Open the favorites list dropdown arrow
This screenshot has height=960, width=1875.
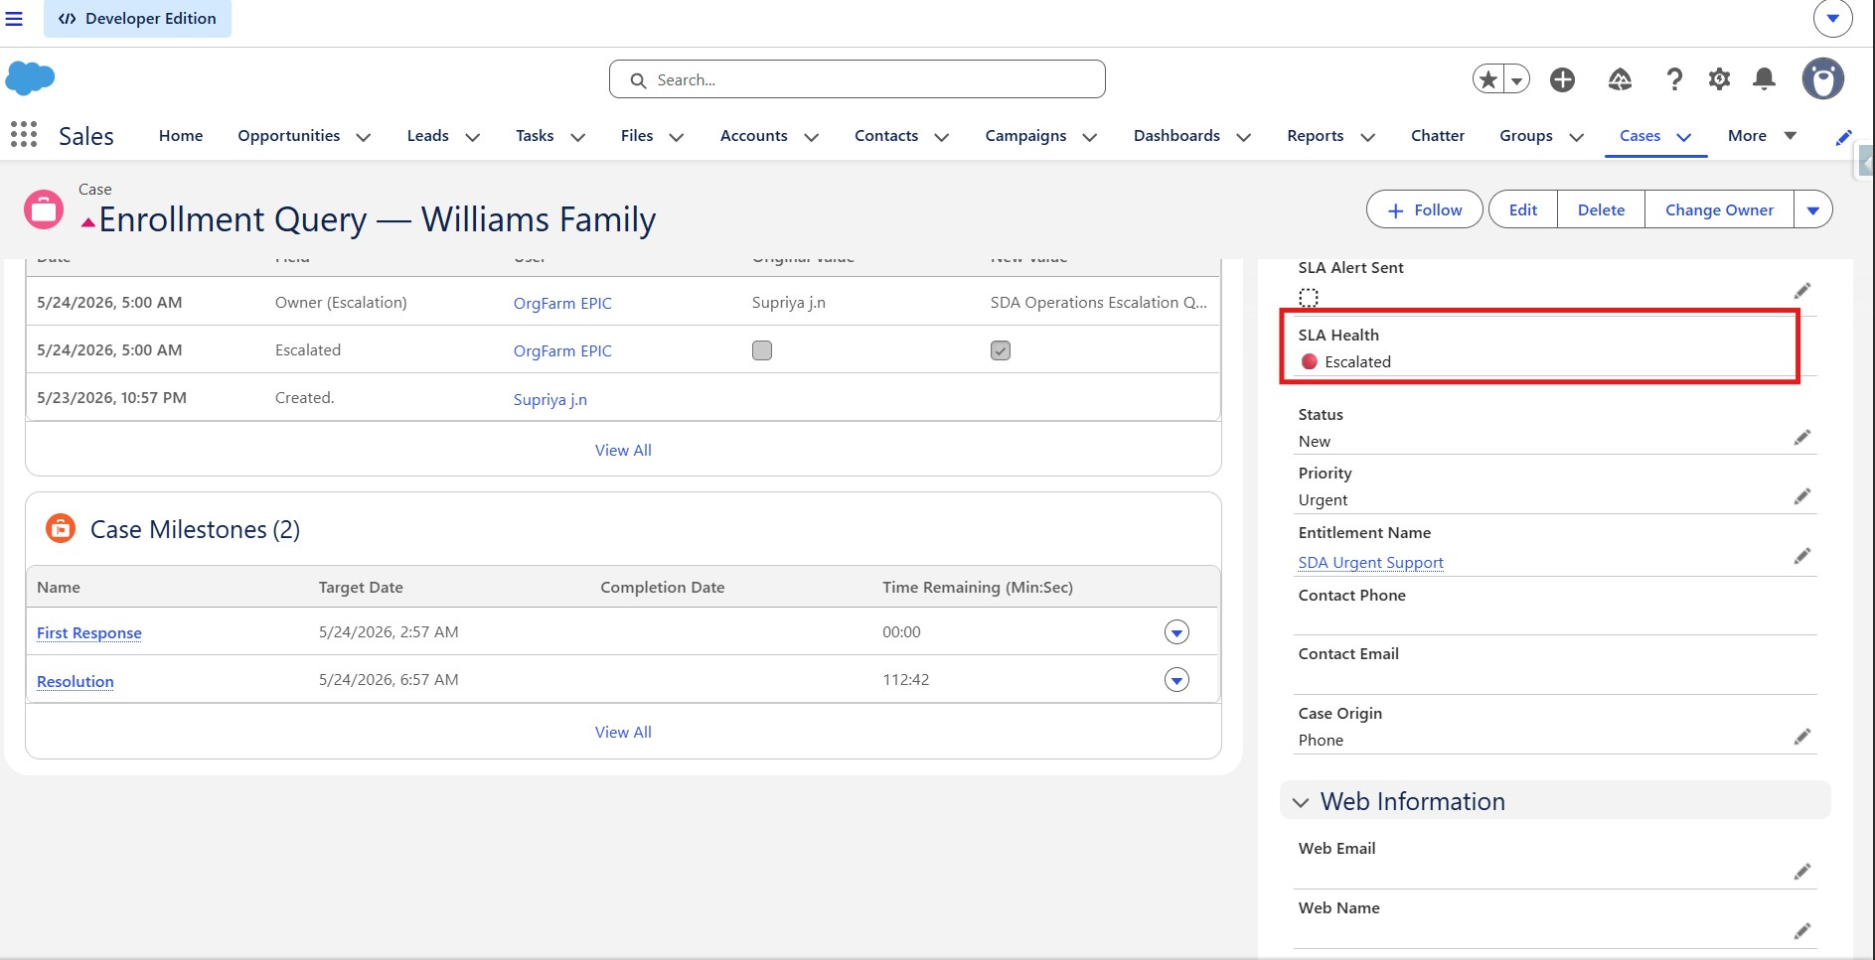1516,79
